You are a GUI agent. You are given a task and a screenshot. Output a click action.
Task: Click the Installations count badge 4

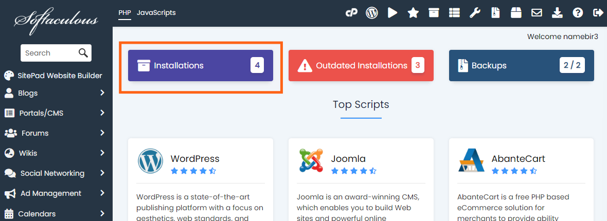tap(257, 65)
